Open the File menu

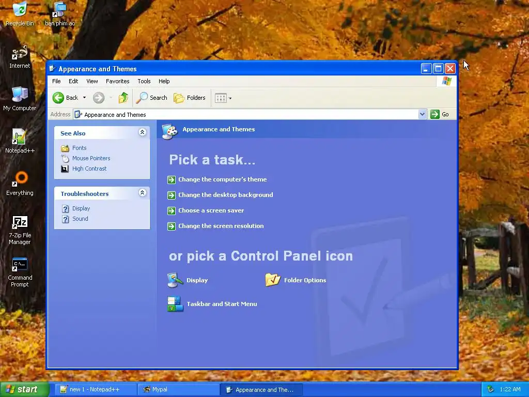coord(56,81)
